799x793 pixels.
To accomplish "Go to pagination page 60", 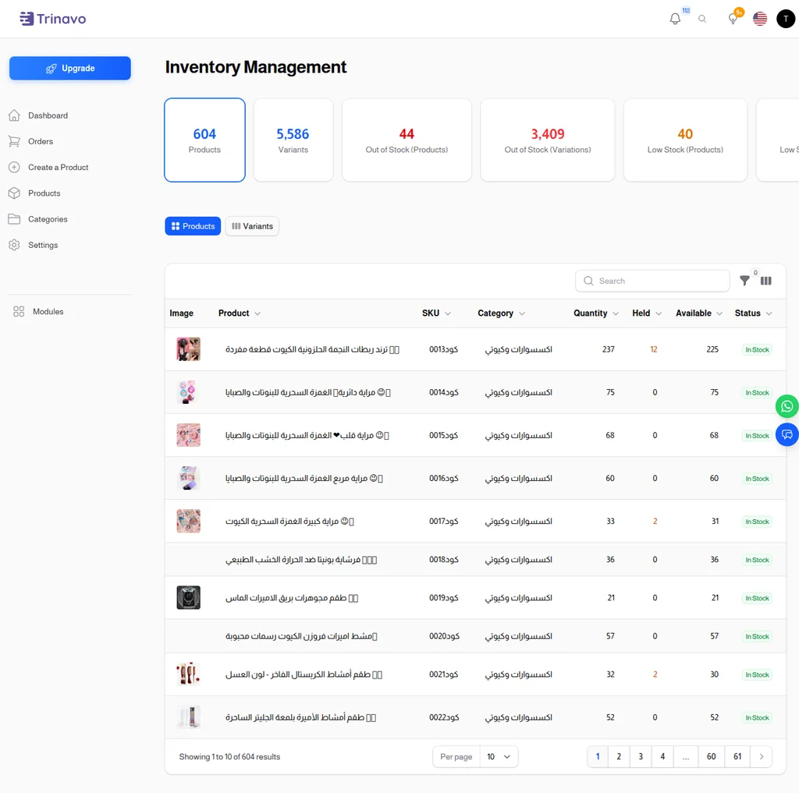I will (x=712, y=757).
